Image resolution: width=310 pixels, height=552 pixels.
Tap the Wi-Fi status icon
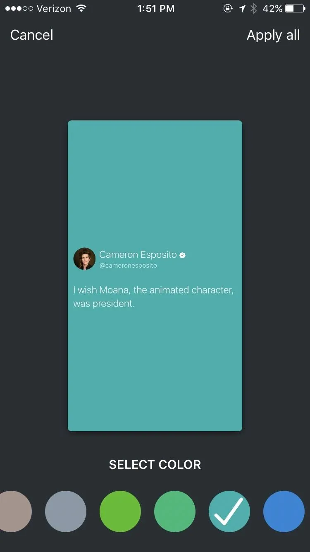[81, 8]
